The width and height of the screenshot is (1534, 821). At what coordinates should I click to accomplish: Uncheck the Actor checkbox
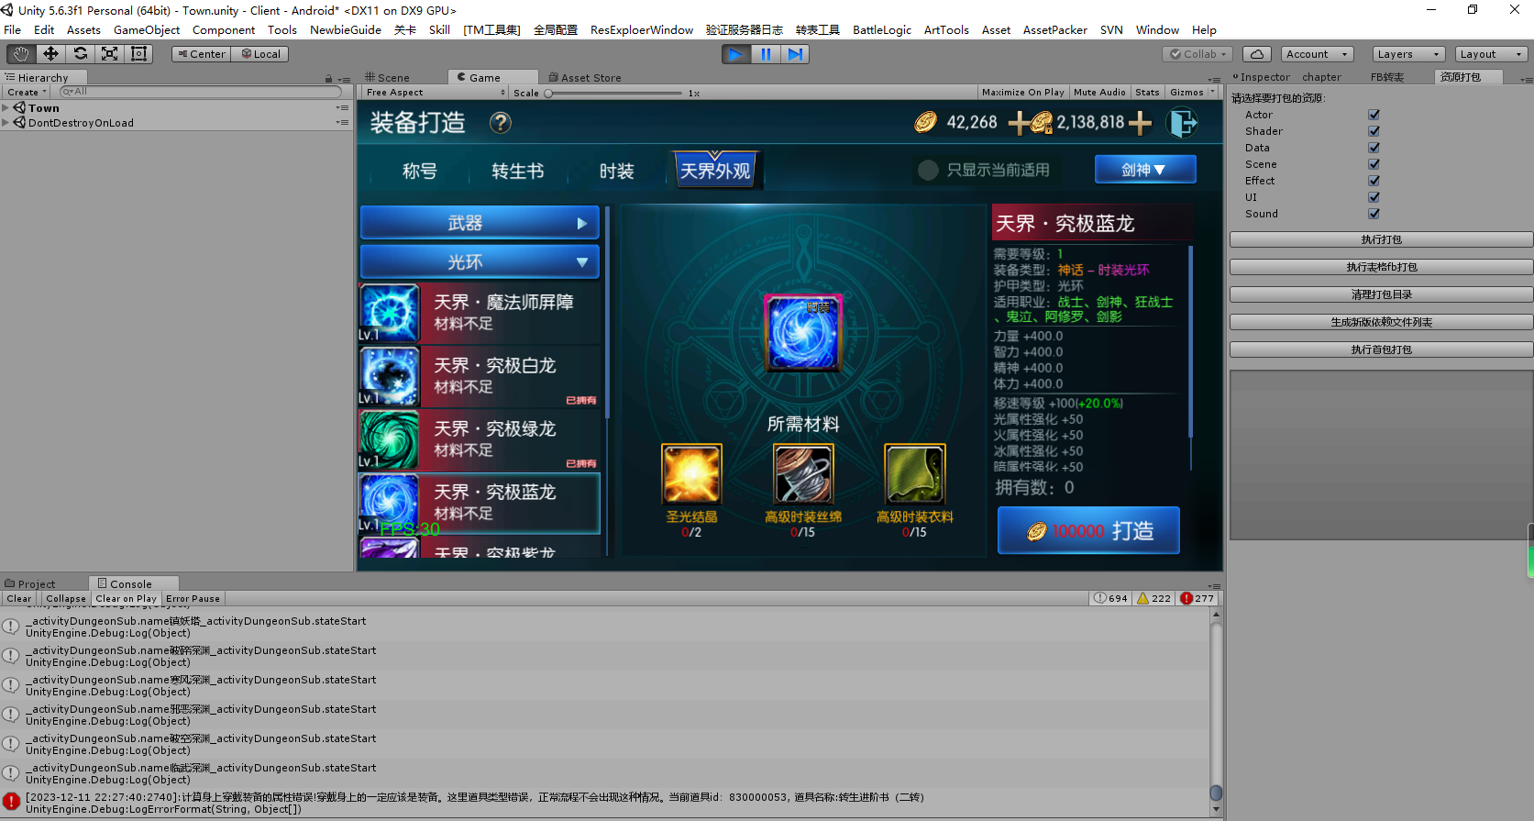[1374, 115]
